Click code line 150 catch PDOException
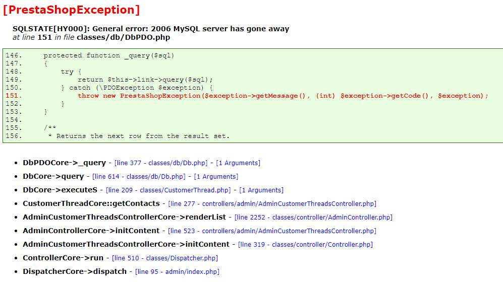The image size is (503, 285). [x=137, y=88]
